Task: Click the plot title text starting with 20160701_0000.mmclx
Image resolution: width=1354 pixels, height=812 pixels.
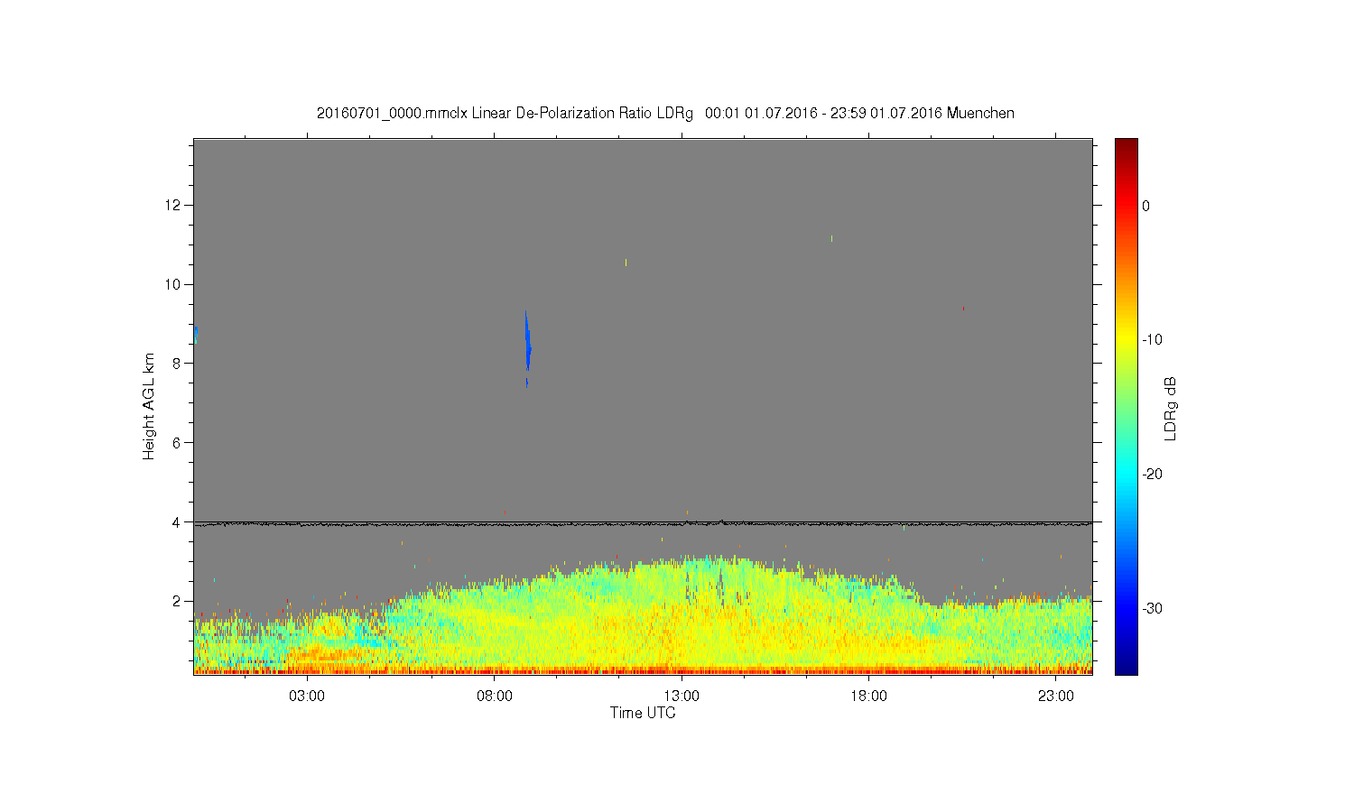Action: (665, 114)
